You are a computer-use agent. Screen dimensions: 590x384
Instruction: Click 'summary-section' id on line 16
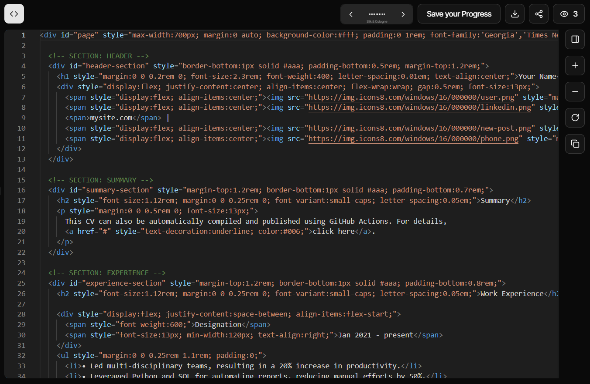[x=118, y=190]
